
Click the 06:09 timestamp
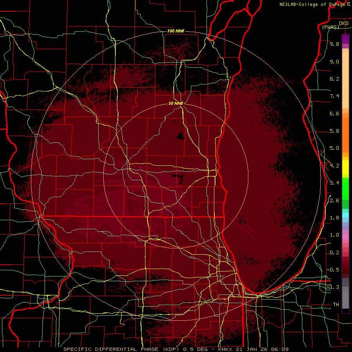(280, 349)
